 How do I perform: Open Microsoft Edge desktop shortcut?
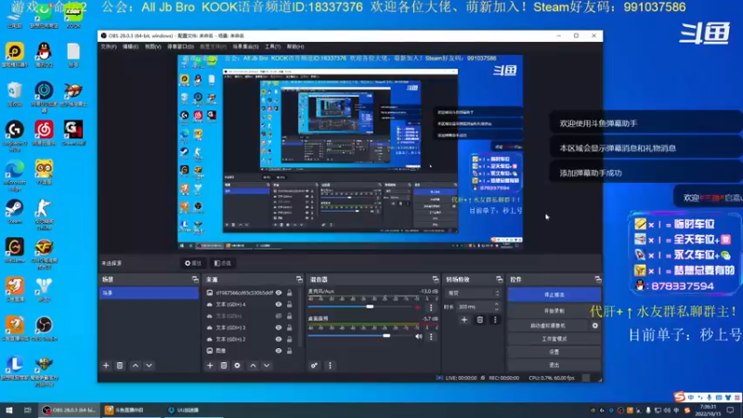coord(14,175)
